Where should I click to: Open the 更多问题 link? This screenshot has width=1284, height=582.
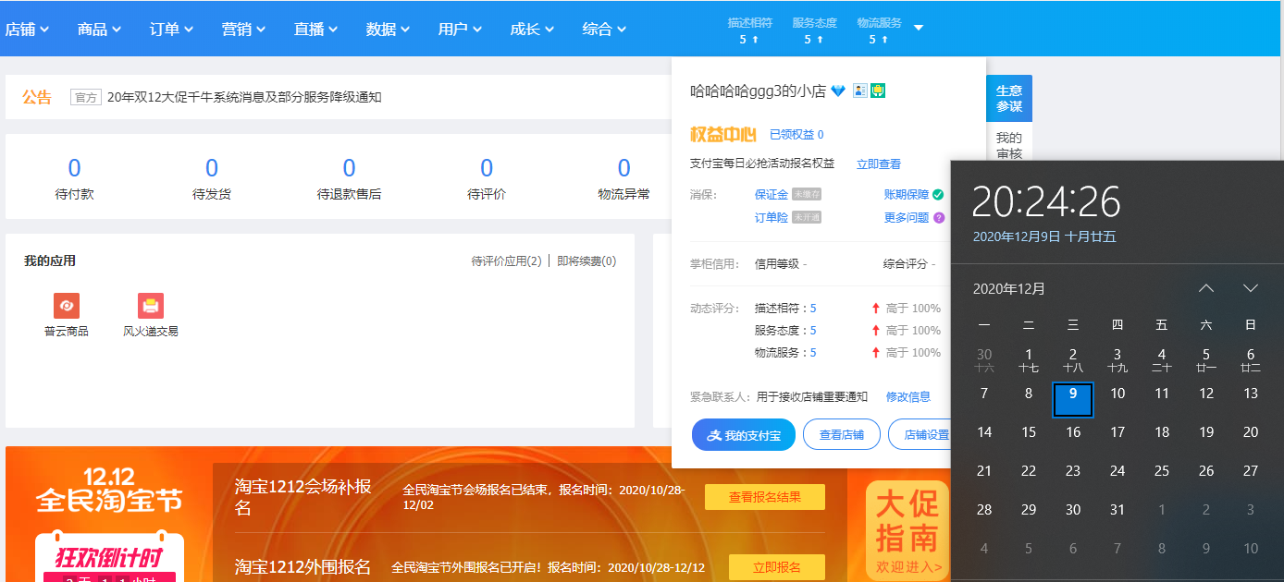coord(907,218)
